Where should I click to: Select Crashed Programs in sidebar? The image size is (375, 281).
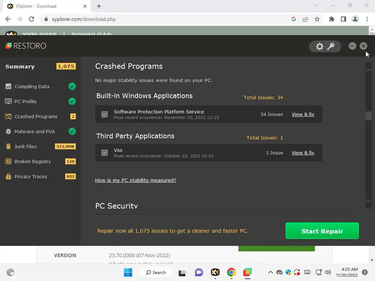pyautogui.click(x=36, y=117)
